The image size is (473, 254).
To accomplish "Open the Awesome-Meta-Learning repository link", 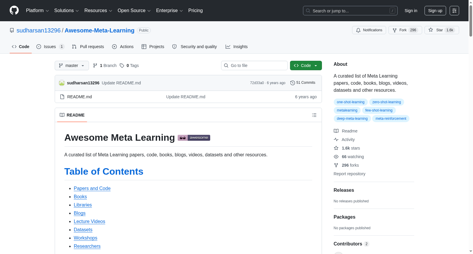I will click(100, 30).
